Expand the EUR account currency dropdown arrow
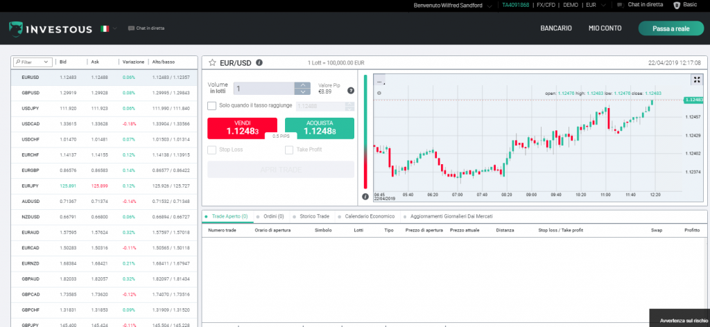Image resolution: width=710 pixels, height=327 pixels. coord(603,6)
